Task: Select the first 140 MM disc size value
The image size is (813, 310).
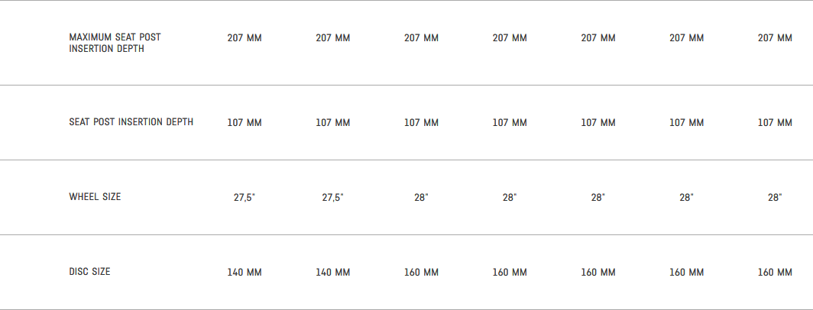Action: pyautogui.click(x=245, y=272)
